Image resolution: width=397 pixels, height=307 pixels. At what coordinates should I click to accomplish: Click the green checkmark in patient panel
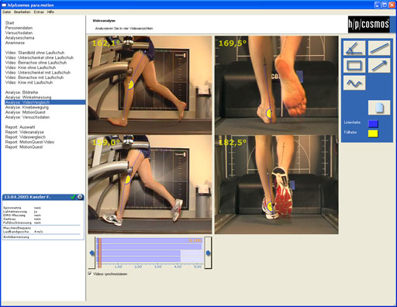point(73,197)
